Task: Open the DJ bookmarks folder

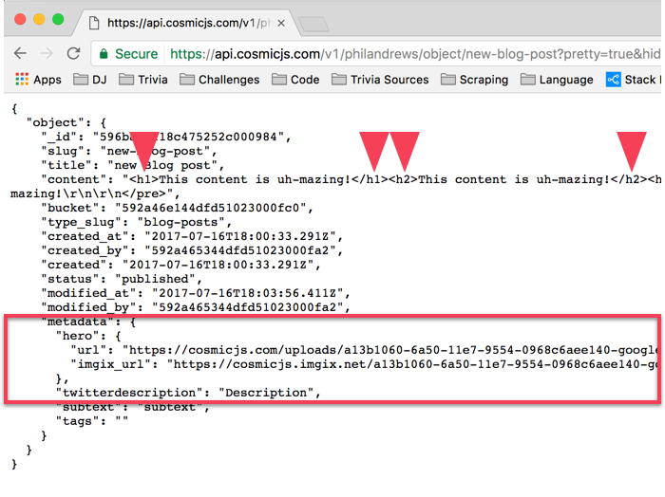Action: click(90, 80)
